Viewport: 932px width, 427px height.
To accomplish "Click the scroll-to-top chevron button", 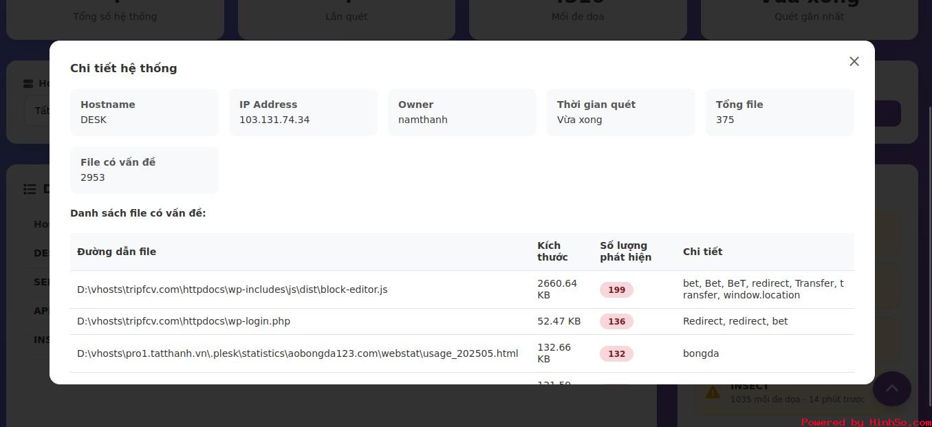I will (892, 389).
